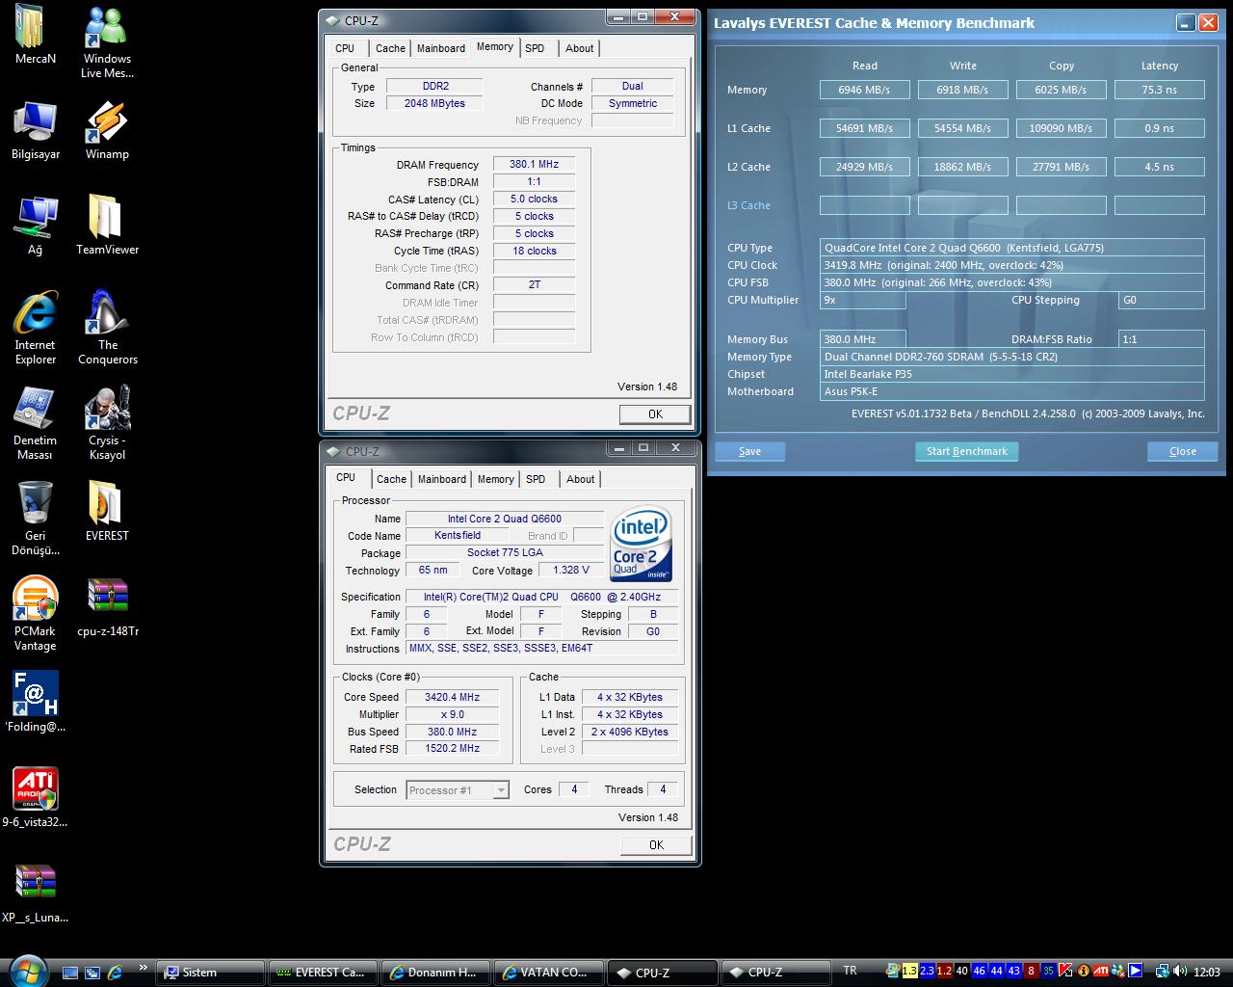Open Cache tab in lower CPU-Z
Screen dimensions: 1233x987
coord(391,479)
